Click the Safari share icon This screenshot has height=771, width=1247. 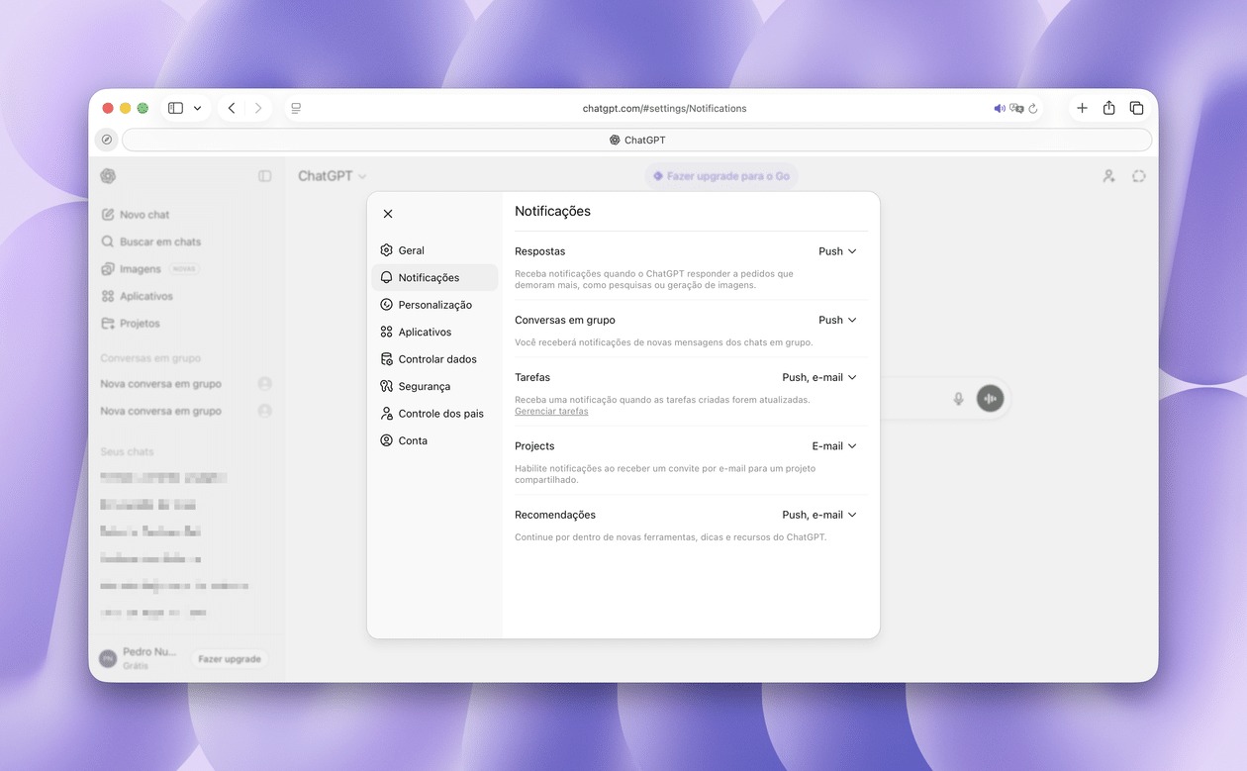[1109, 108]
